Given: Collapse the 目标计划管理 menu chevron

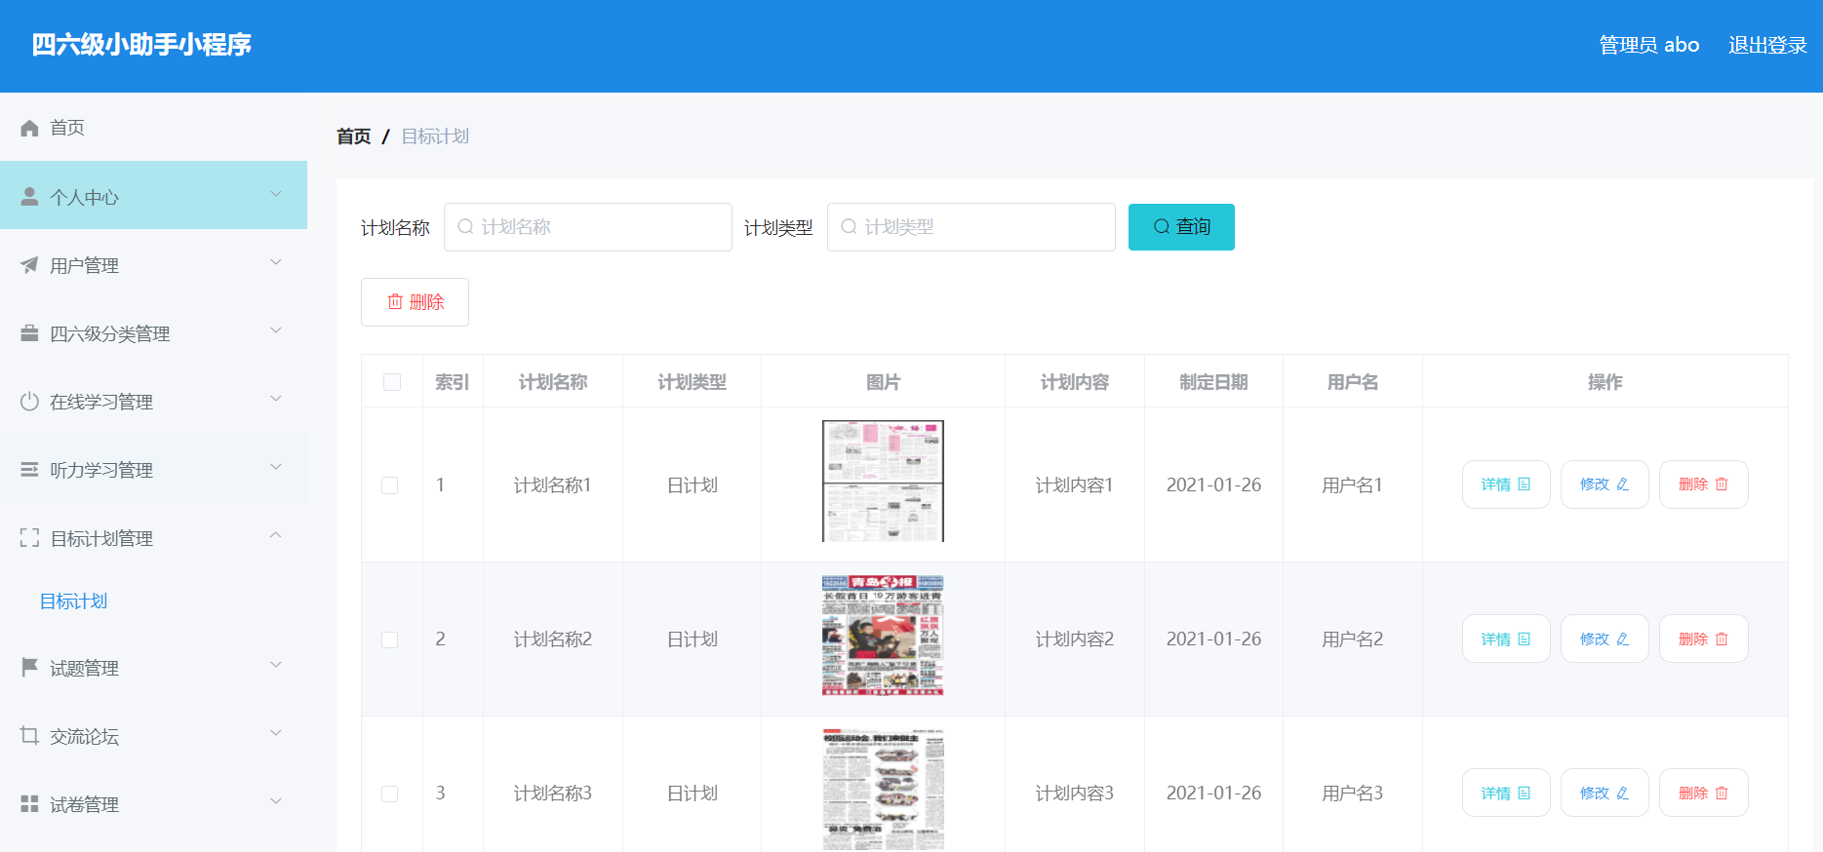Looking at the screenshot, I should click(x=276, y=535).
